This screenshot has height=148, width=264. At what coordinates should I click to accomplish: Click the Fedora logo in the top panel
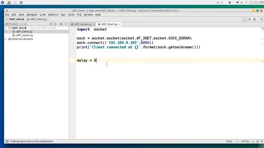pyautogui.click(x=2, y=2)
